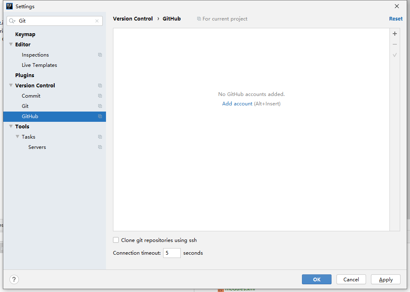This screenshot has width=410, height=292.
Task: Focus the Connection timeout input field
Action: pos(172,253)
